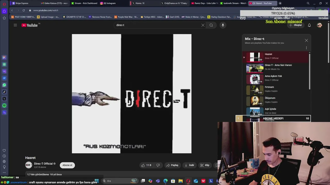Open the Purple Mat Wax bookmark
Screen dimensions: 330x185
tap(126, 17)
